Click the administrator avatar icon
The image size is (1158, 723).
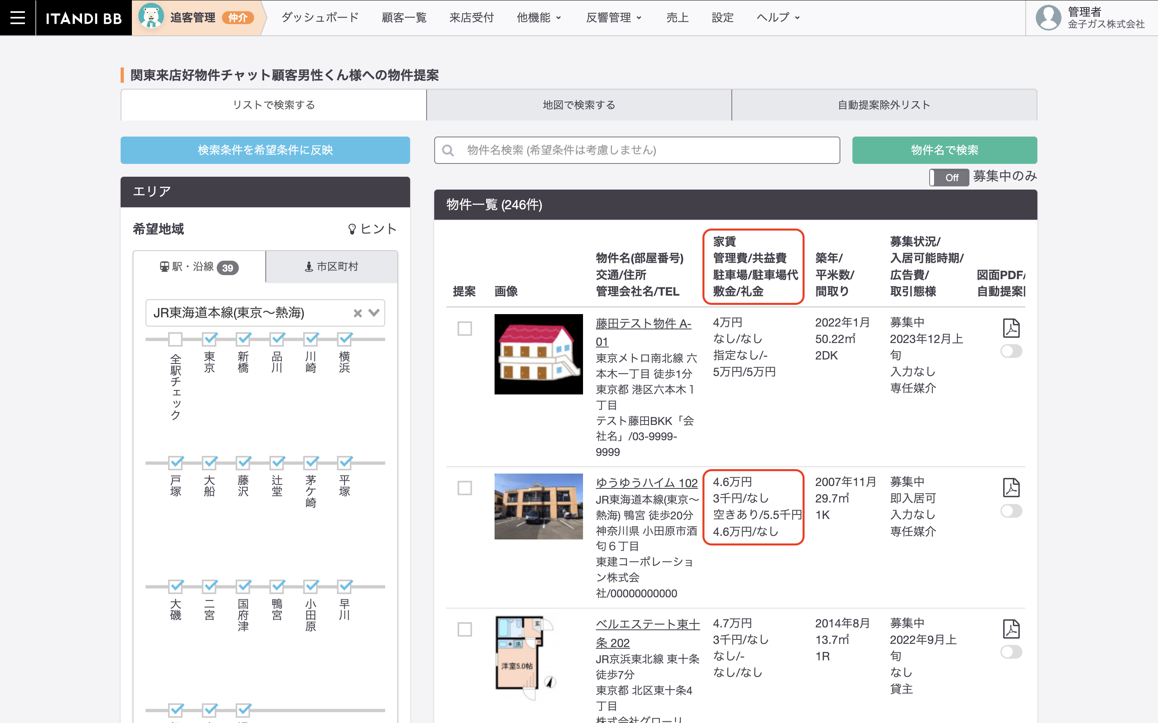point(1048,18)
